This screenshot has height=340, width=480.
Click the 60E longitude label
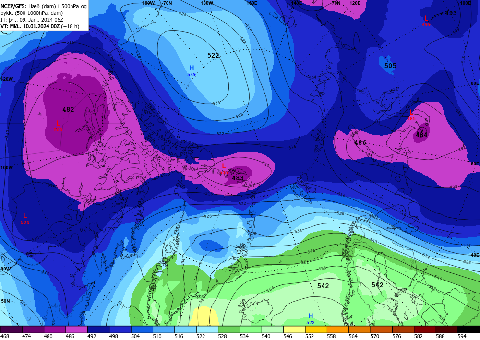pos(475,164)
